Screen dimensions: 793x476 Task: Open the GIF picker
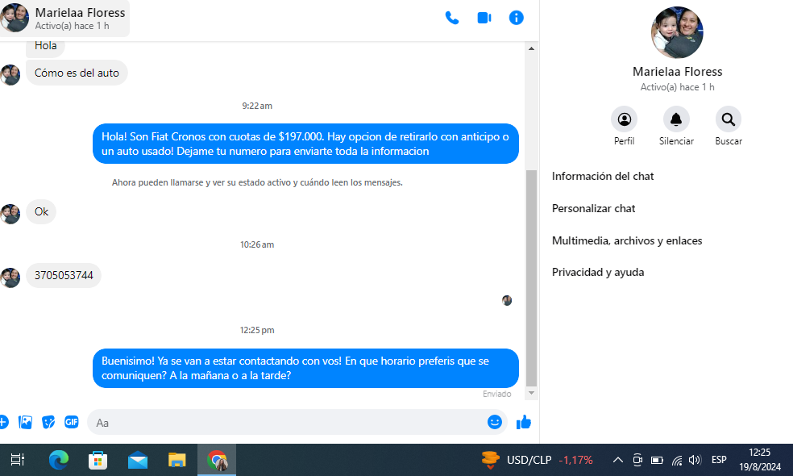[x=71, y=422]
